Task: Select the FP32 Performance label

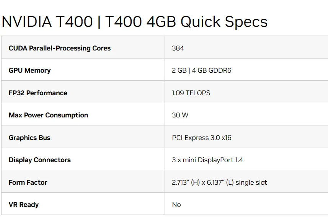Action: click(x=38, y=93)
